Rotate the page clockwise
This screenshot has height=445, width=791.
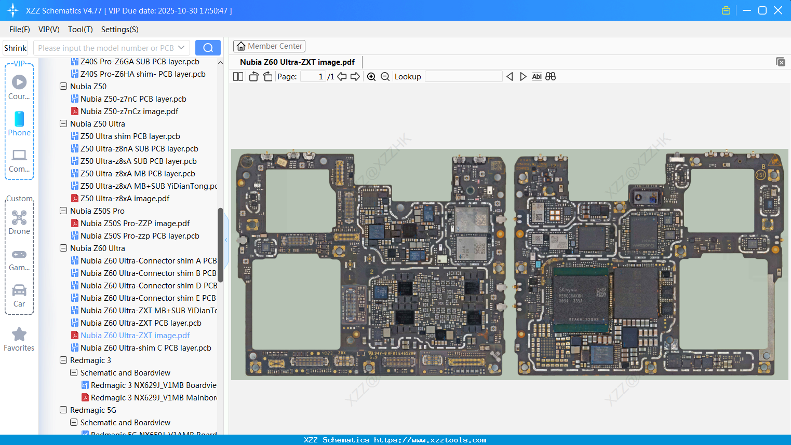[267, 77]
